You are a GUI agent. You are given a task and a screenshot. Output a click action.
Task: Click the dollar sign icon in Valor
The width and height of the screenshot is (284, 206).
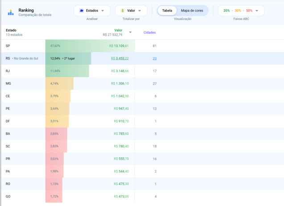click(x=123, y=11)
